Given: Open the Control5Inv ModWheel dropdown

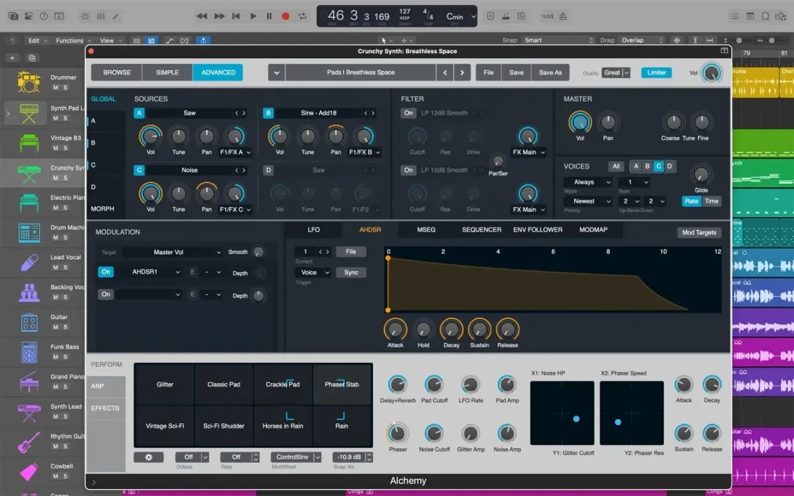Looking at the screenshot, I should 296,457.
